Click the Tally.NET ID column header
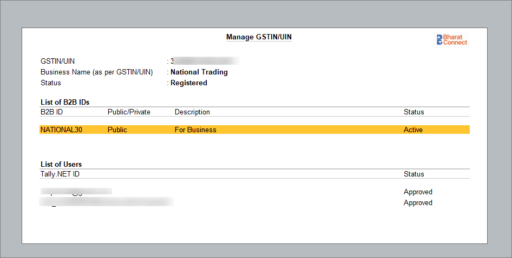Screen dimensions: 512x258 tap(60, 174)
